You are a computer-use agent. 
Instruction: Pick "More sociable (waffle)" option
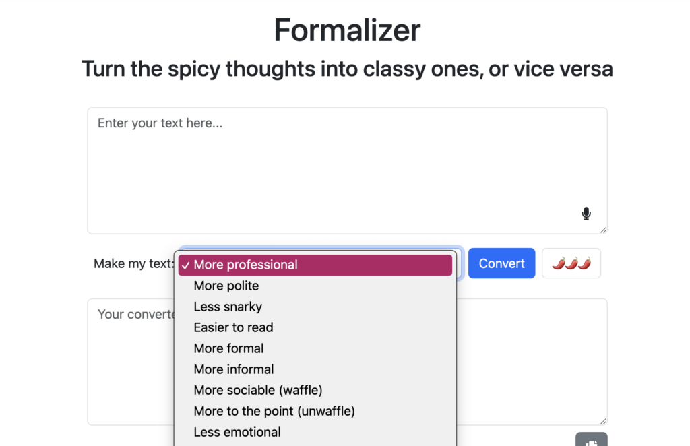(258, 390)
